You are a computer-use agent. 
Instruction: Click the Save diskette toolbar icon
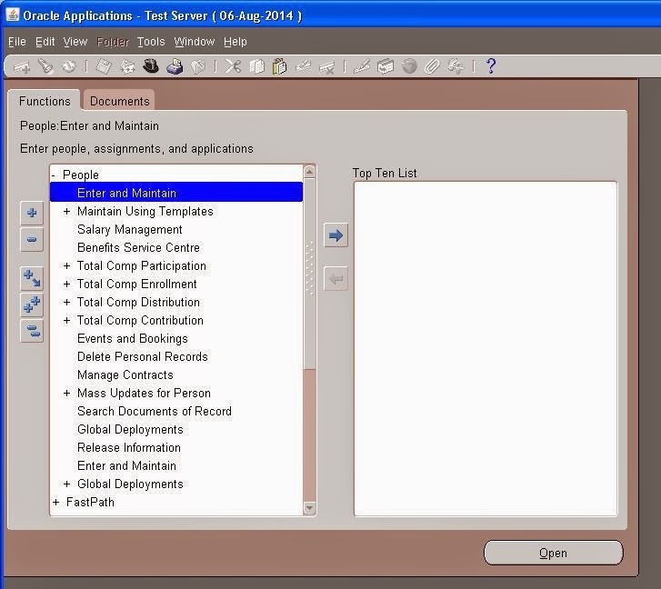(104, 66)
